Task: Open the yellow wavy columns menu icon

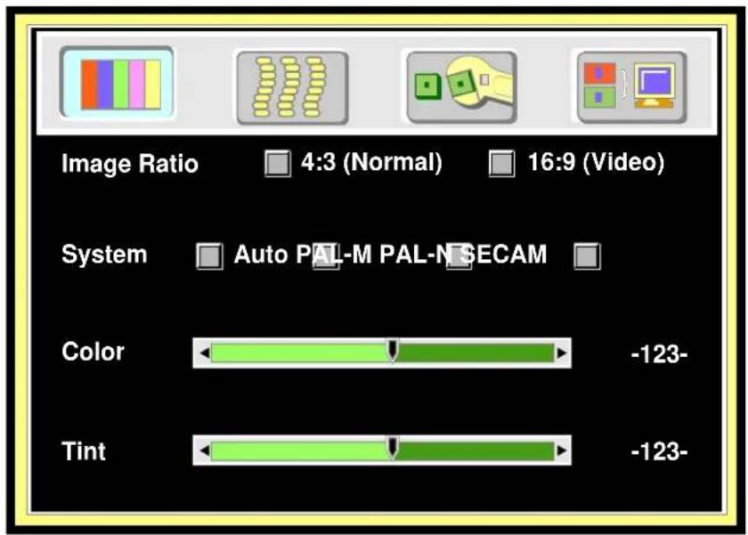Action: 292,88
